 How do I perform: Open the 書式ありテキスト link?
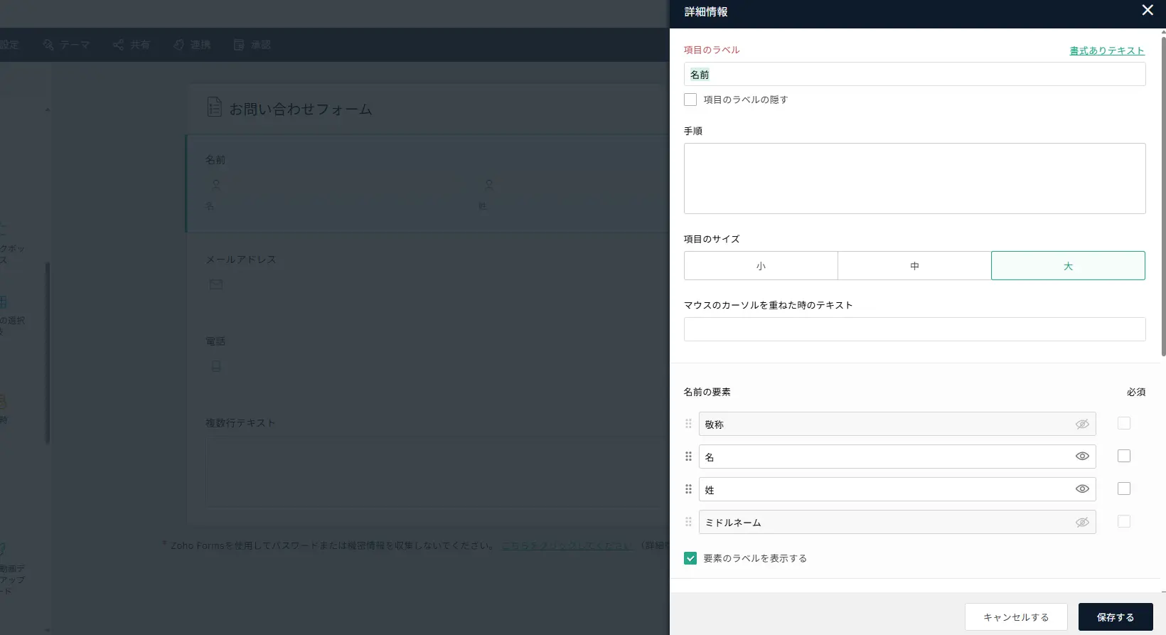1107,50
